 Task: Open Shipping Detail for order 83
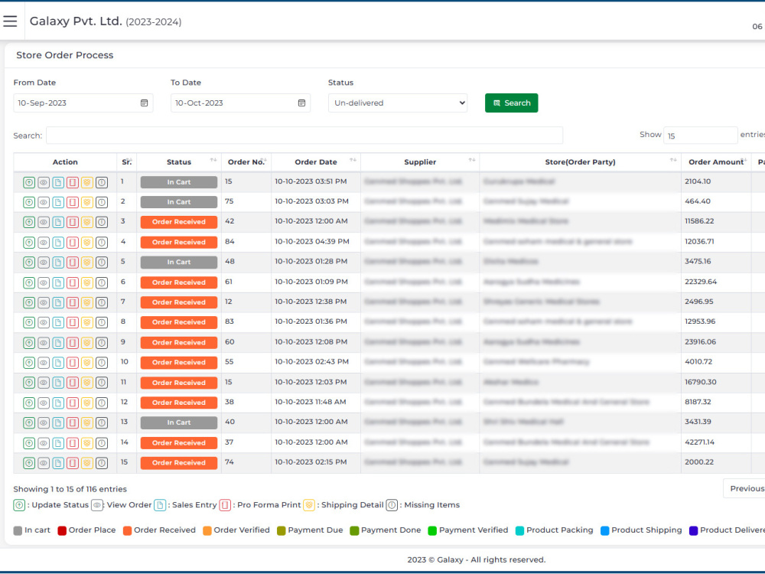click(x=87, y=323)
